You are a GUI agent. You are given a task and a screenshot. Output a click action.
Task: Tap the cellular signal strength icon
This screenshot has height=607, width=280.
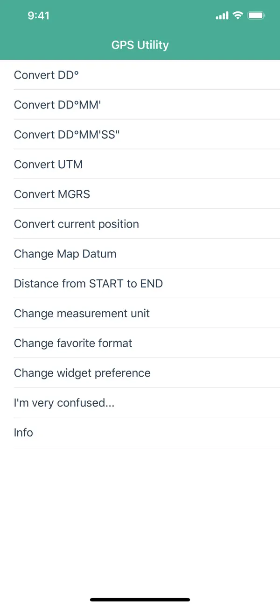coord(222,16)
